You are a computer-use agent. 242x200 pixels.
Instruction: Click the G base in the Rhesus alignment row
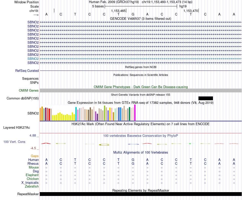(x=133, y=163)
